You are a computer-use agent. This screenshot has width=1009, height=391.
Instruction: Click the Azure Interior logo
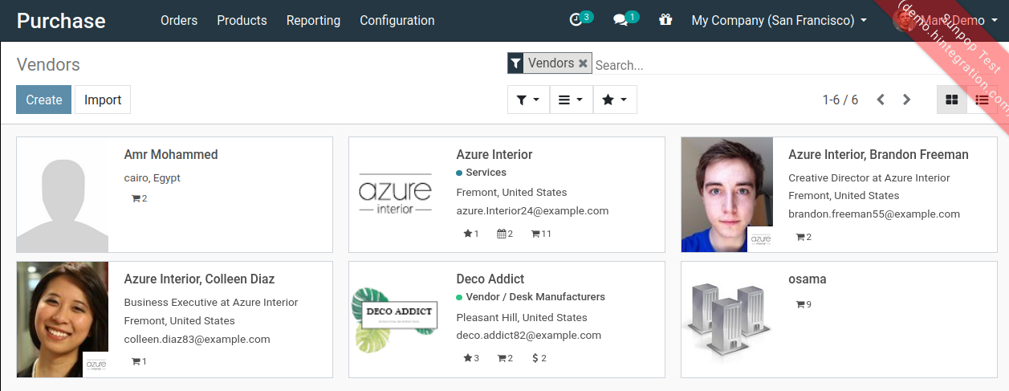pyautogui.click(x=395, y=195)
